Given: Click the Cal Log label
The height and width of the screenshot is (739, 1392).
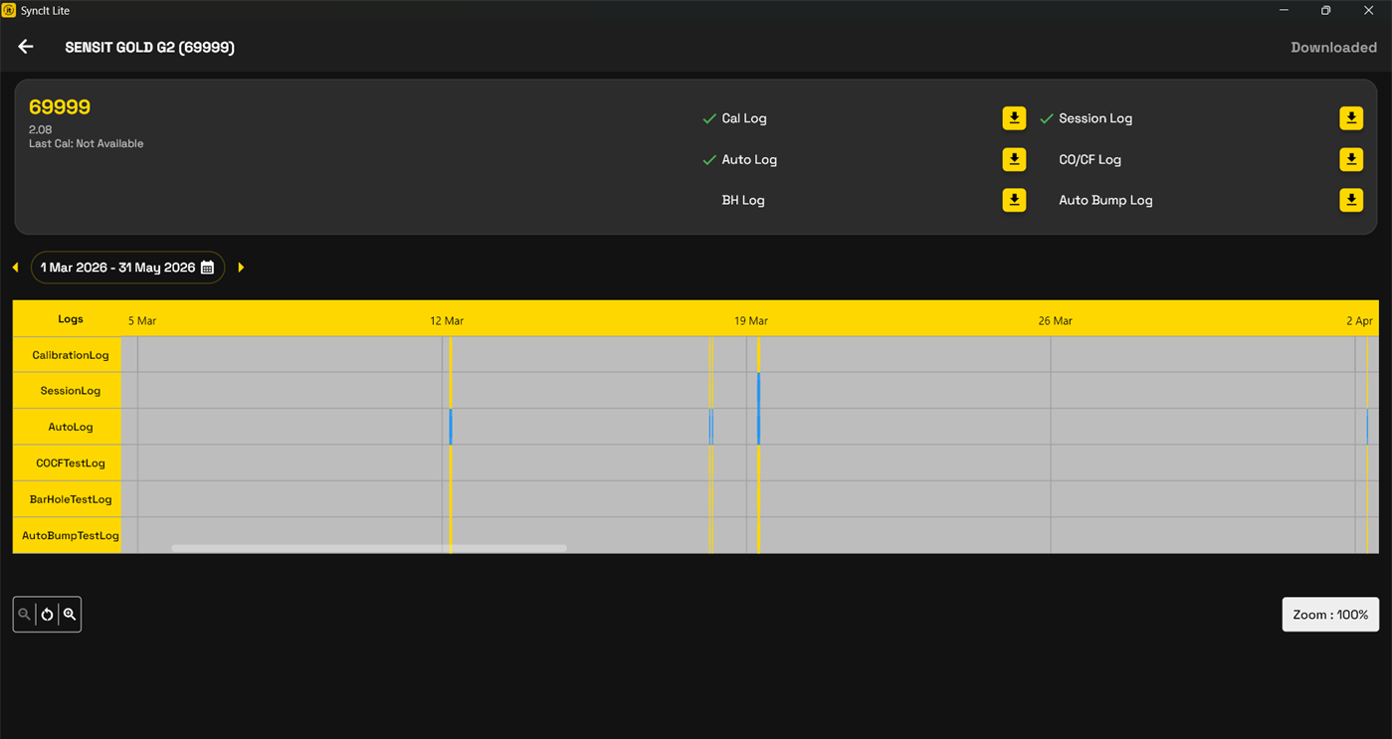Looking at the screenshot, I should (x=744, y=118).
